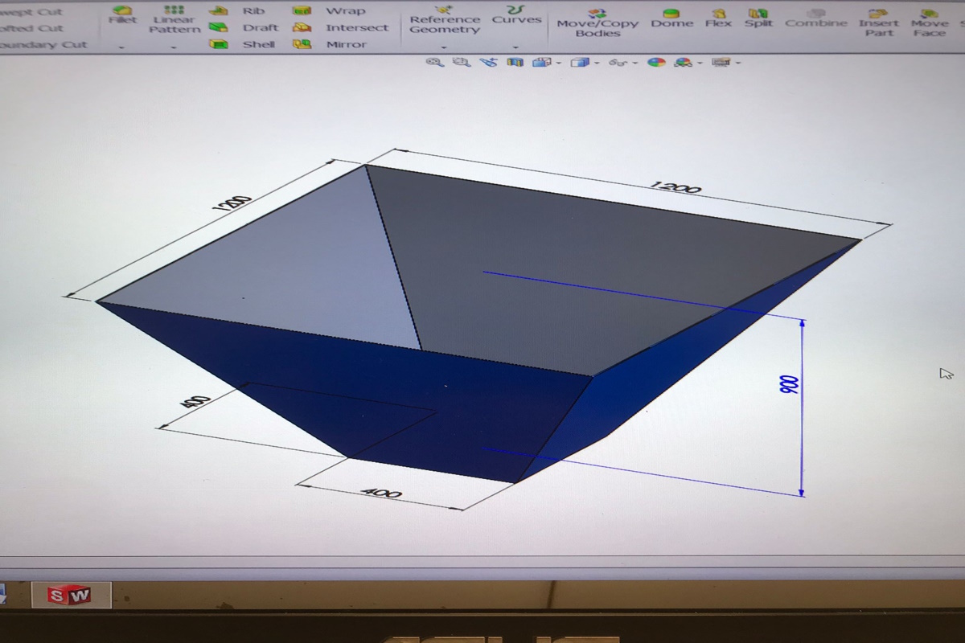This screenshot has width=965, height=643.
Task: Expand the Linear Pattern dropdown arrow
Action: pyautogui.click(x=175, y=49)
